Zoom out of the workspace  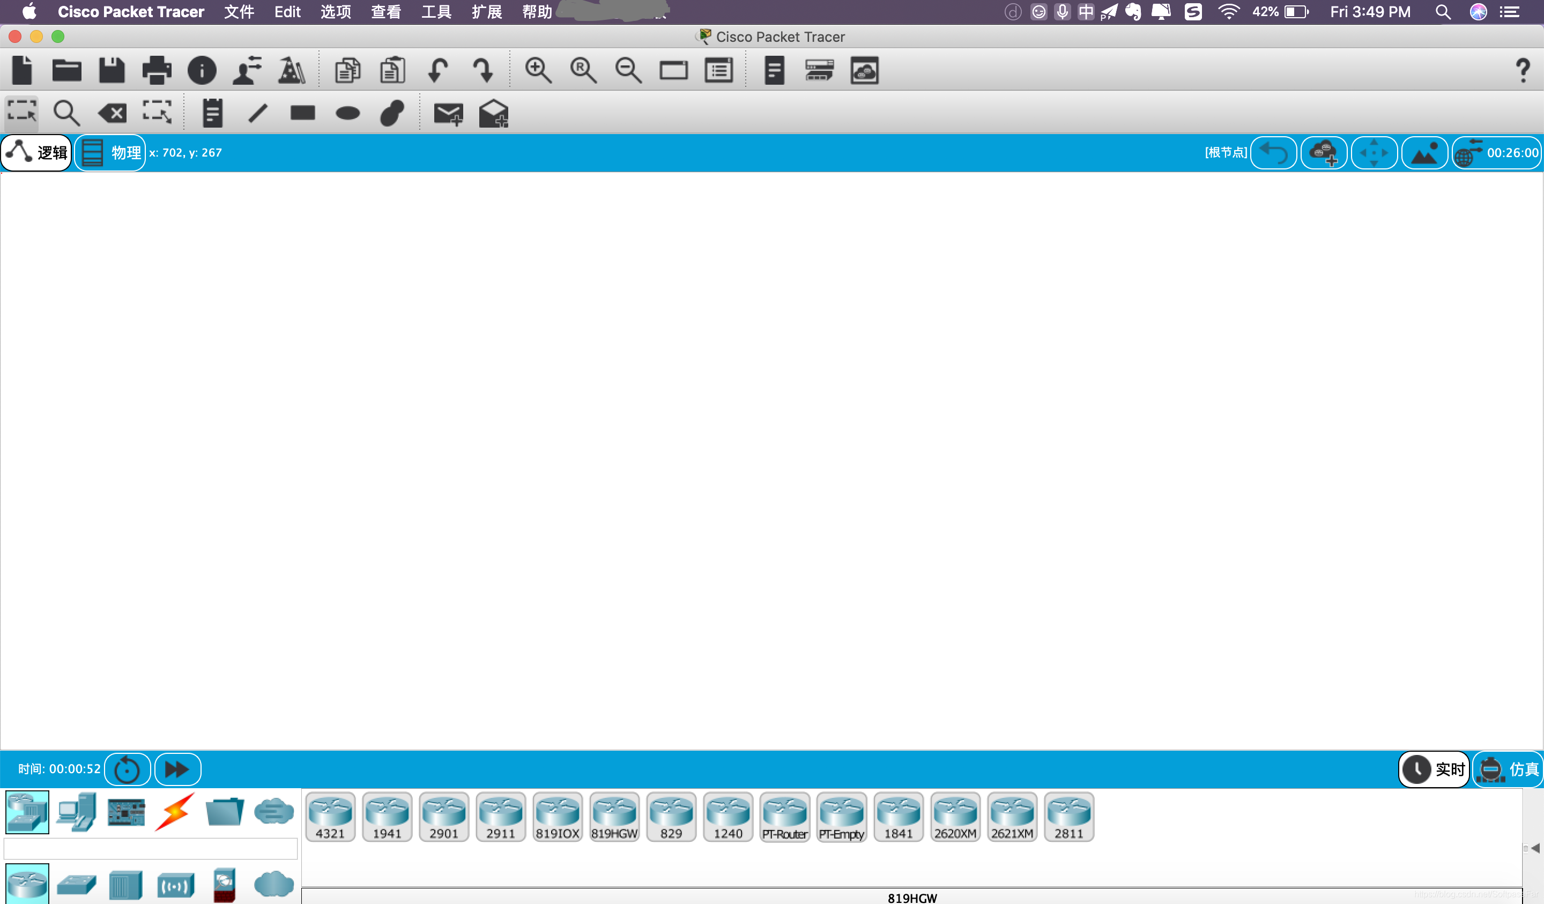pos(628,70)
